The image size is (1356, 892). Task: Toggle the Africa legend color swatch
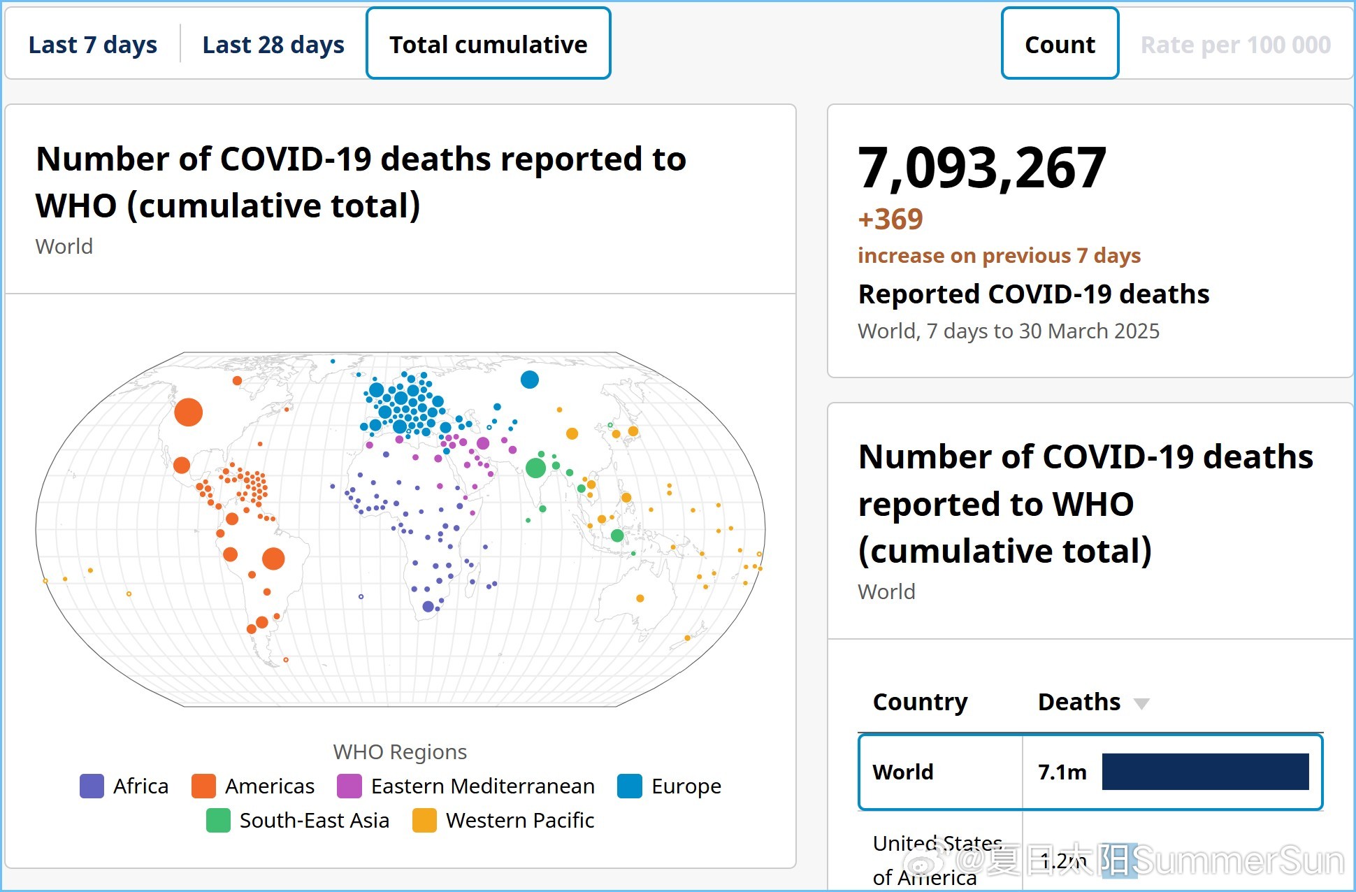[92, 786]
